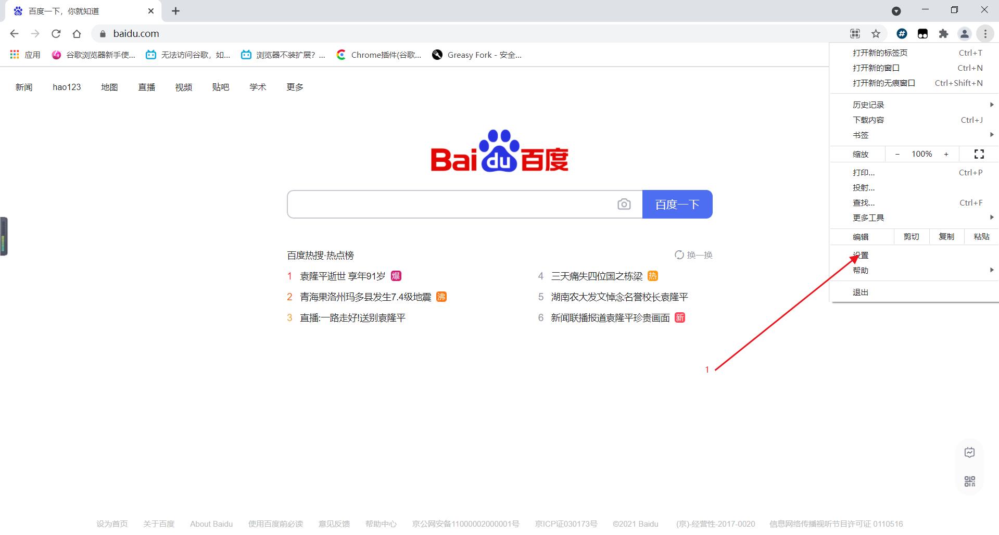Viewport: 999px width, 535px height.
Task: Open 学术 navigation link
Action: (x=258, y=87)
